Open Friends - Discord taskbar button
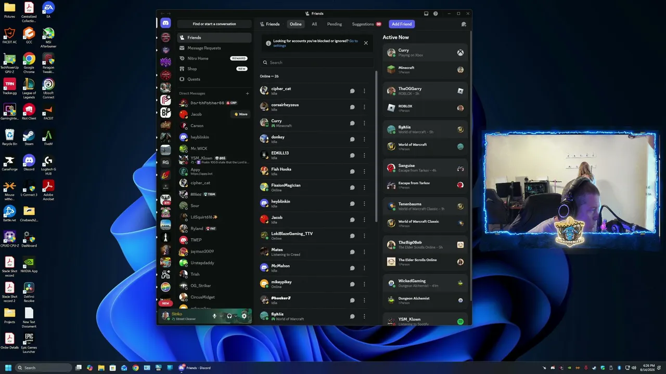This screenshot has height=374, width=666. coord(195,368)
